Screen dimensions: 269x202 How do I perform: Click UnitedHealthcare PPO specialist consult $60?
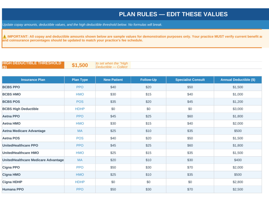coord(190,145)
